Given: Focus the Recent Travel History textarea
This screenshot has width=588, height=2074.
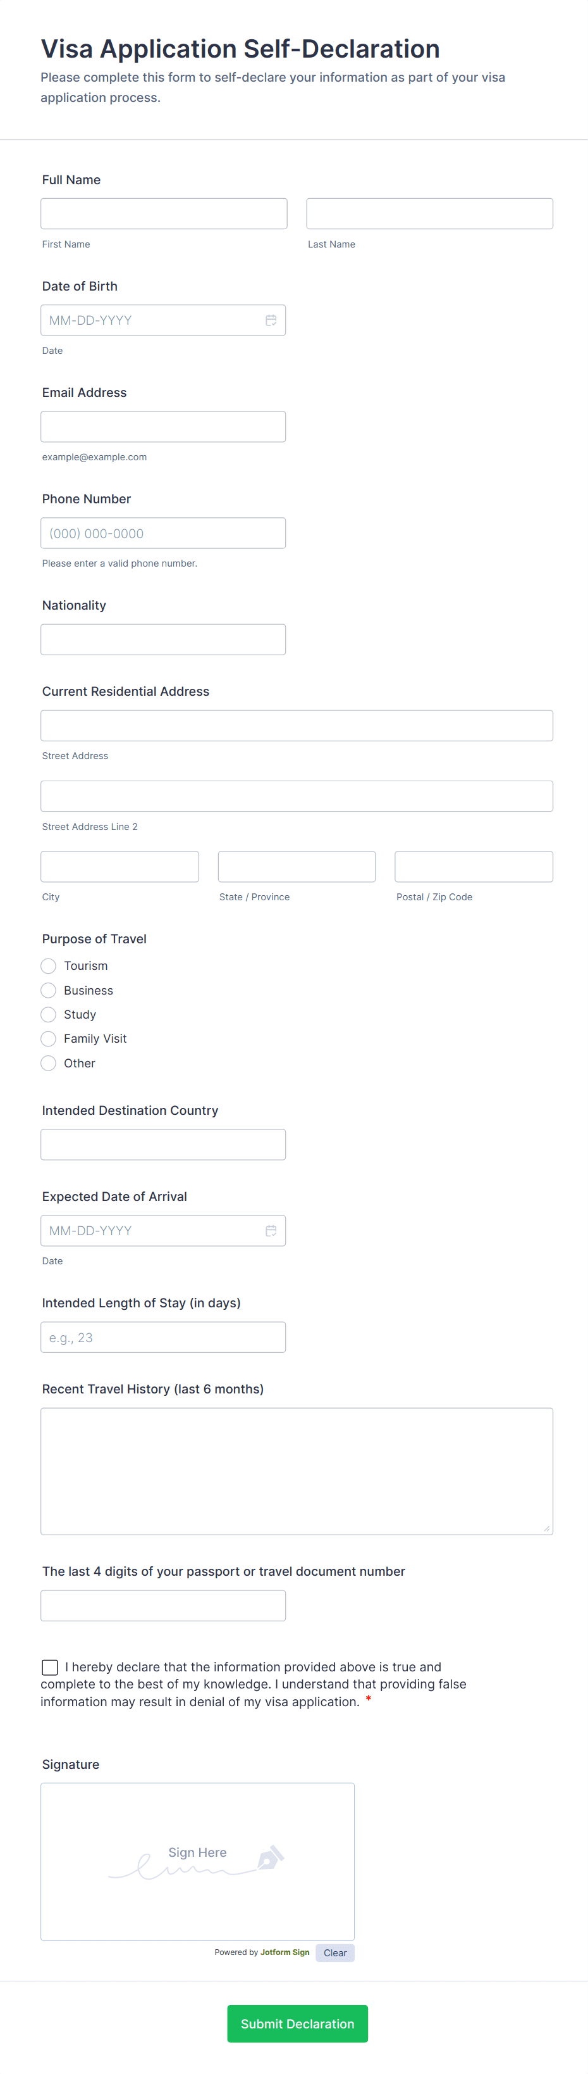Looking at the screenshot, I should (297, 1471).
